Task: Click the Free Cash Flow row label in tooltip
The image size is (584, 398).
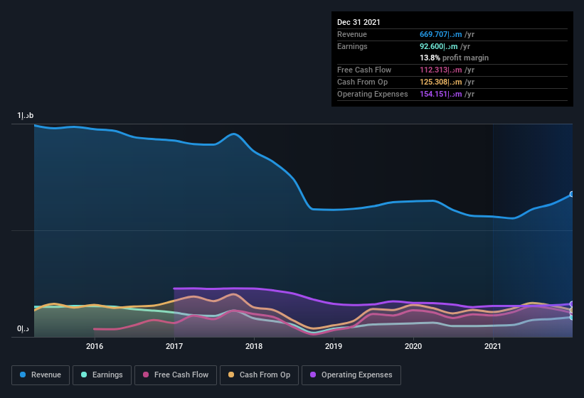Action: coord(364,70)
